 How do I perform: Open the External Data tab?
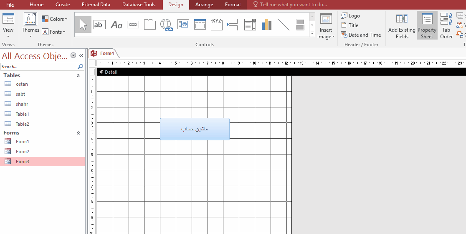[x=96, y=5]
